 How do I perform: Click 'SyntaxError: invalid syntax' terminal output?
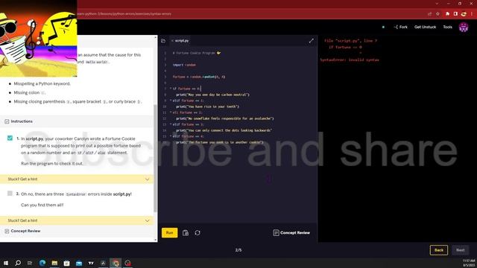click(350, 60)
